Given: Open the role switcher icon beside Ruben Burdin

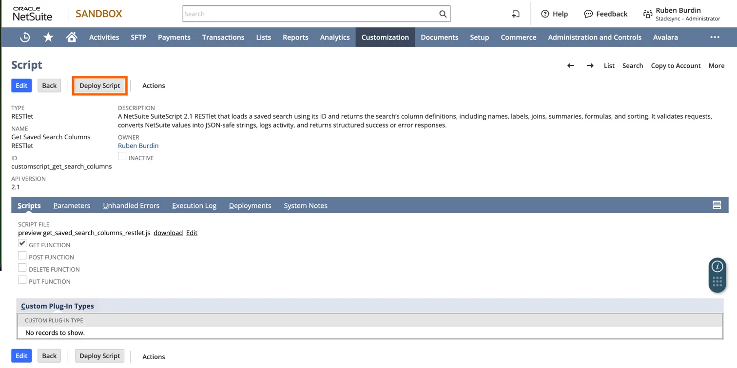Looking at the screenshot, I should click(647, 14).
